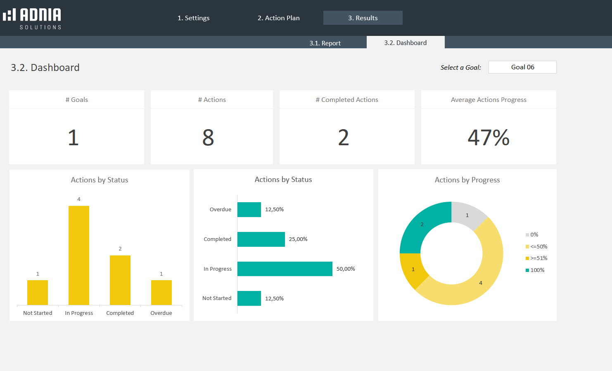Select the In Progress yellow column bar
The height and width of the screenshot is (371, 612).
coord(79,256)
